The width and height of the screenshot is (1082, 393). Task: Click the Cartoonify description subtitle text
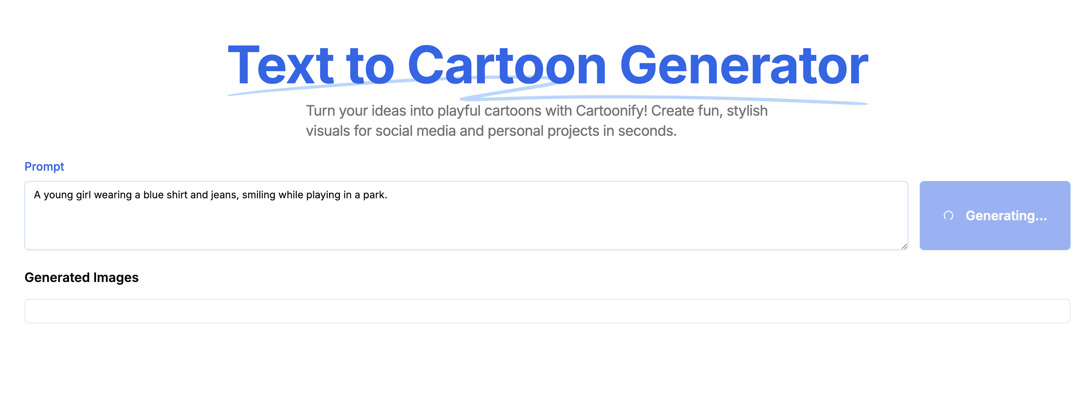click(538, 121)
